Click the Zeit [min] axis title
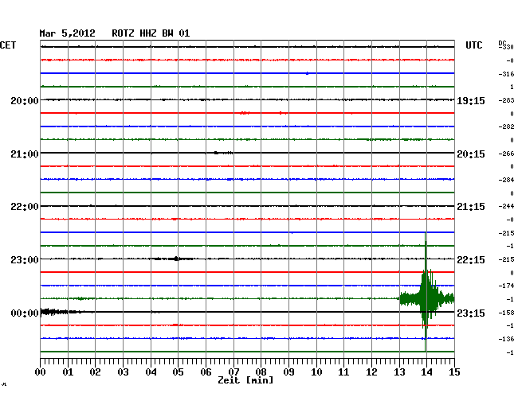 (245, 380)
